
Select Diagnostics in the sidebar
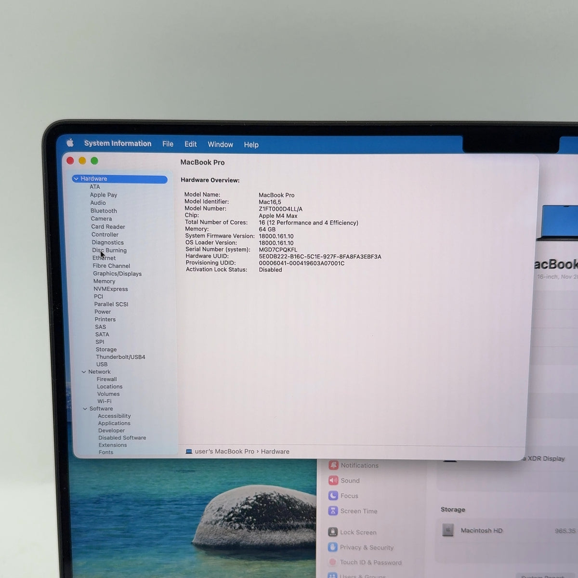point(108,243)
